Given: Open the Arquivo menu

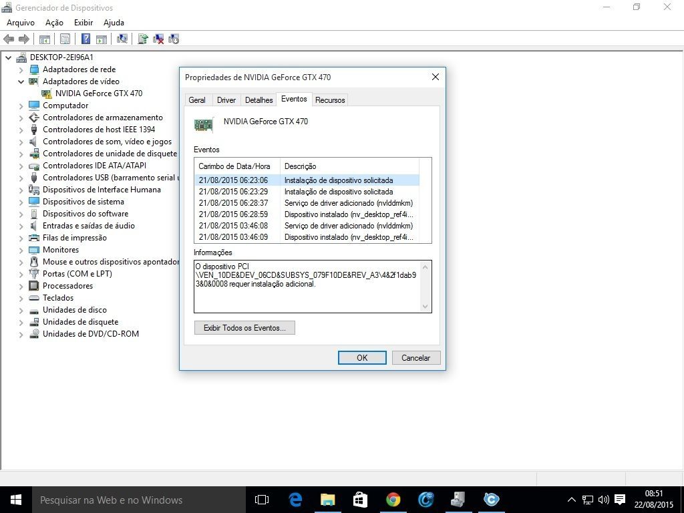Looking at the screenshot, I should pyautogui.click(x=21, y=23).
